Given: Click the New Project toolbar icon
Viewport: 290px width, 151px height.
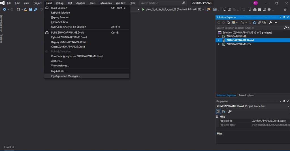Looking at the screenshot, I should tap(18, 9).
